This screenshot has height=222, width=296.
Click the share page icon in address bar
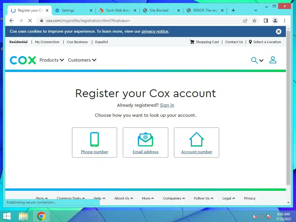tap(245, 21)
